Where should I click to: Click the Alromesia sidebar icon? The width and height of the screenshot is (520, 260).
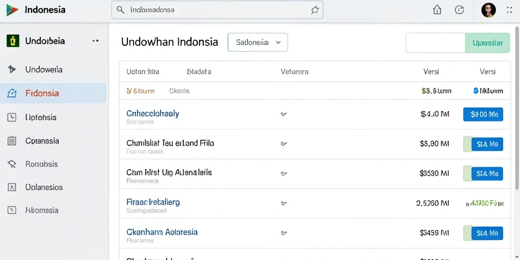pos(12,210)
